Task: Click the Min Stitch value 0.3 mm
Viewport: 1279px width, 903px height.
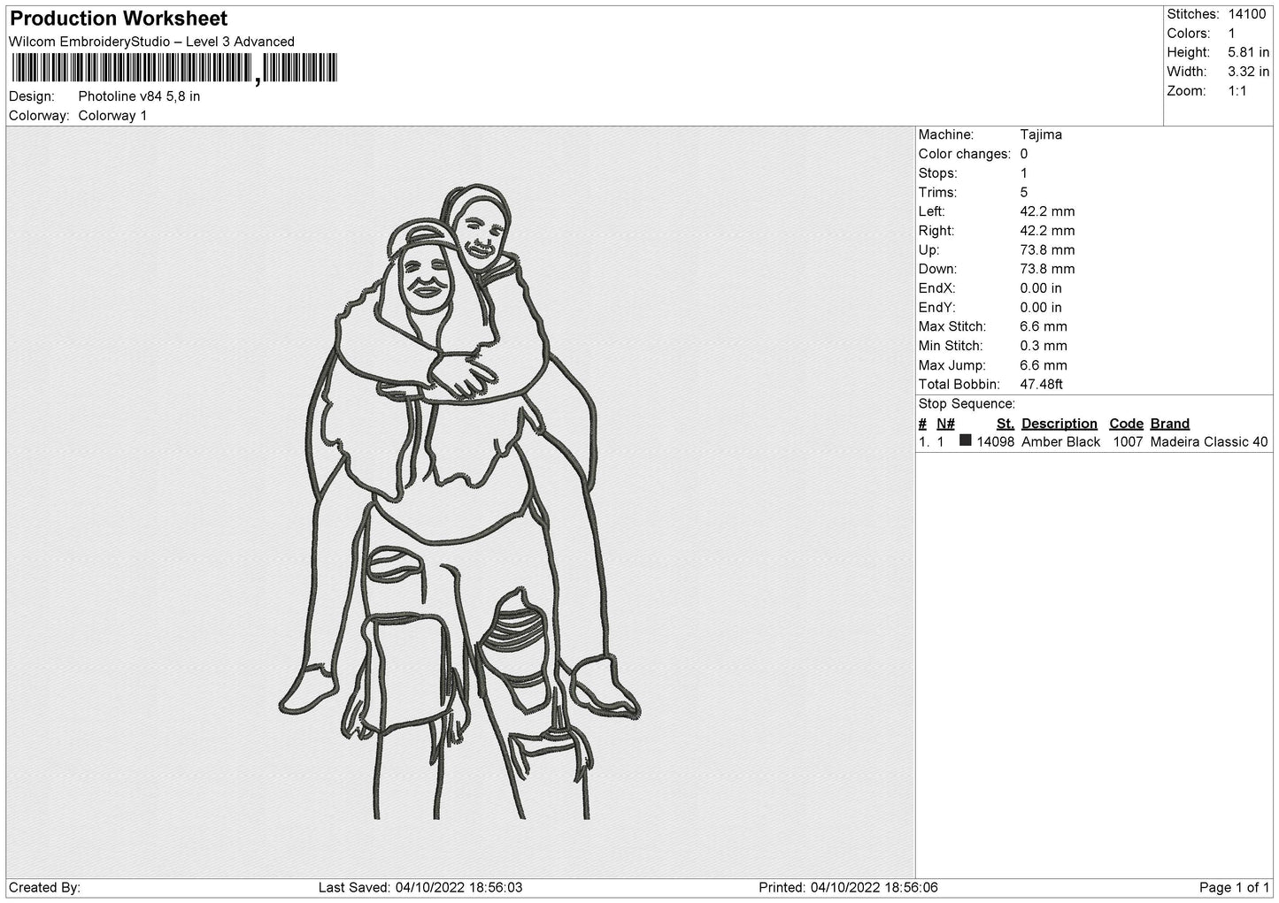Action: (x=1044, y=346)
